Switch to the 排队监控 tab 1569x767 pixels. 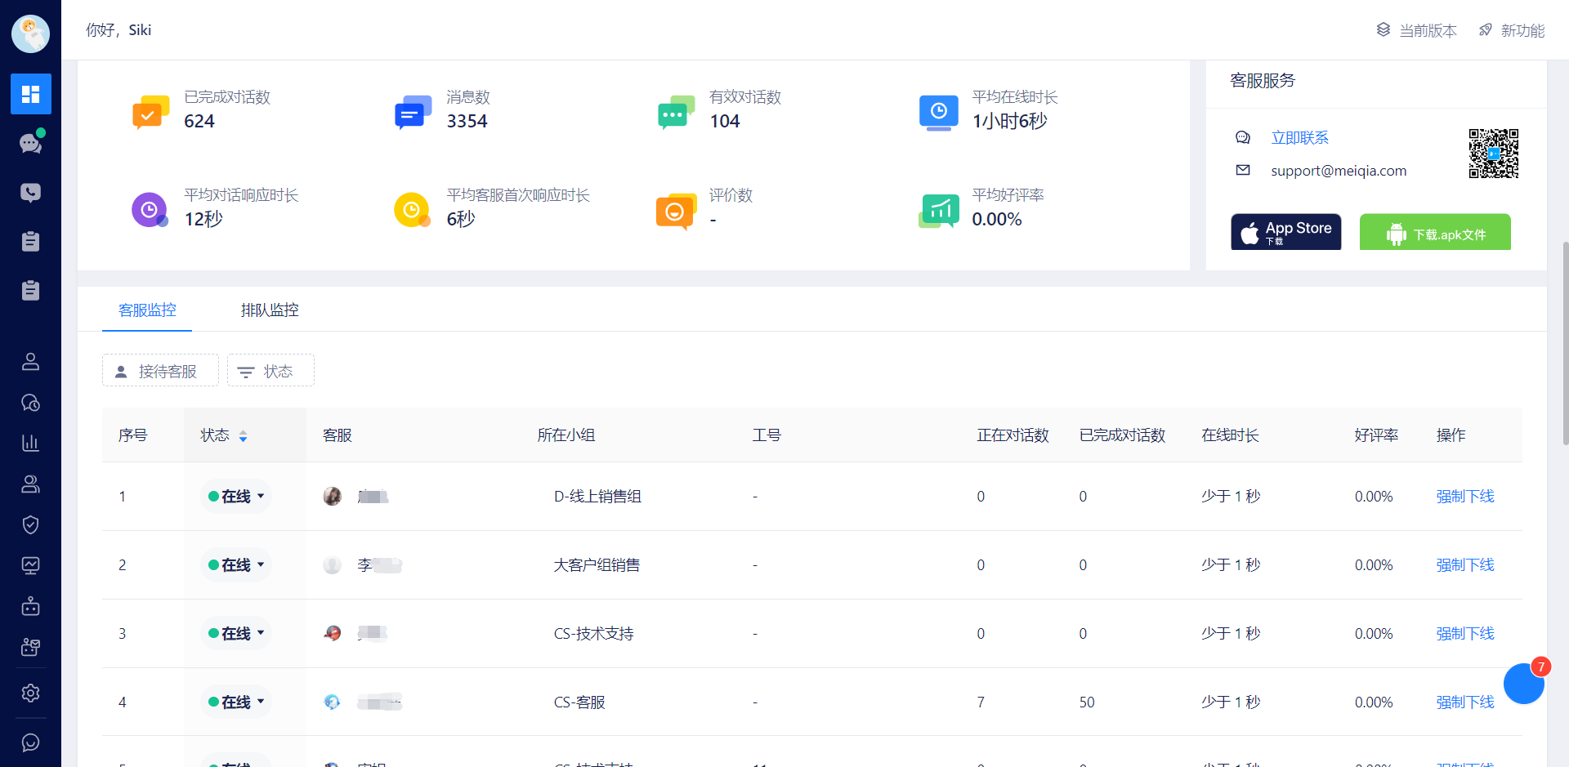click(x=270, y=310)
